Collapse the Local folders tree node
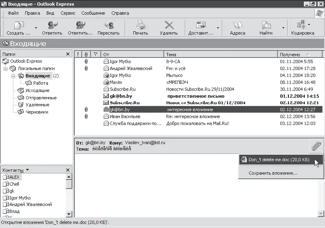The image size is (325, 228). pyautogui.click(x=6, y=69)
